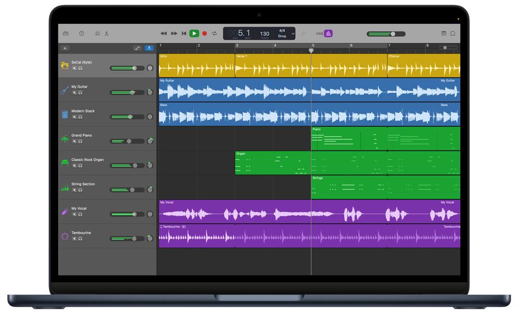This screenshot has width=522, height=317.
Task: Select the My Guitar track icon
Action: pos(65,90)
